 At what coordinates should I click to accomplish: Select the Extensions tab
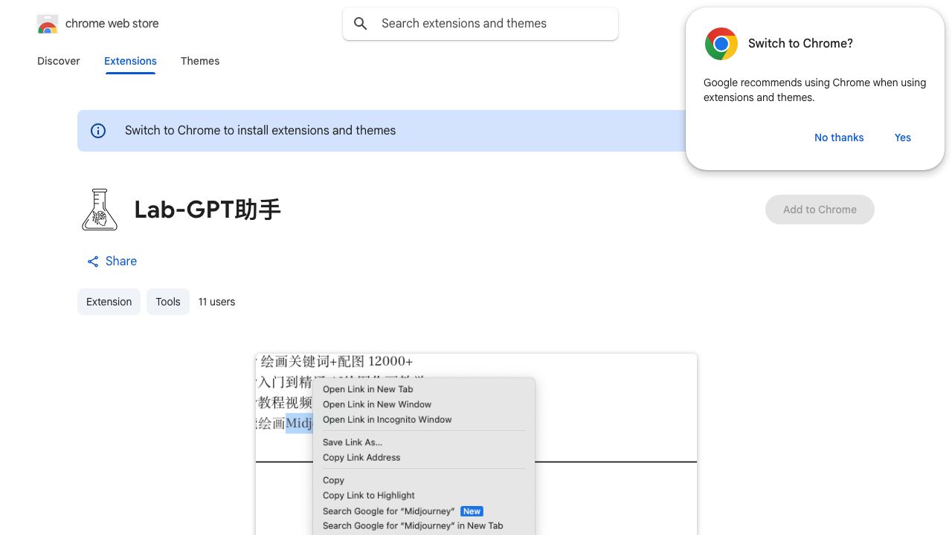pos(130,61)
